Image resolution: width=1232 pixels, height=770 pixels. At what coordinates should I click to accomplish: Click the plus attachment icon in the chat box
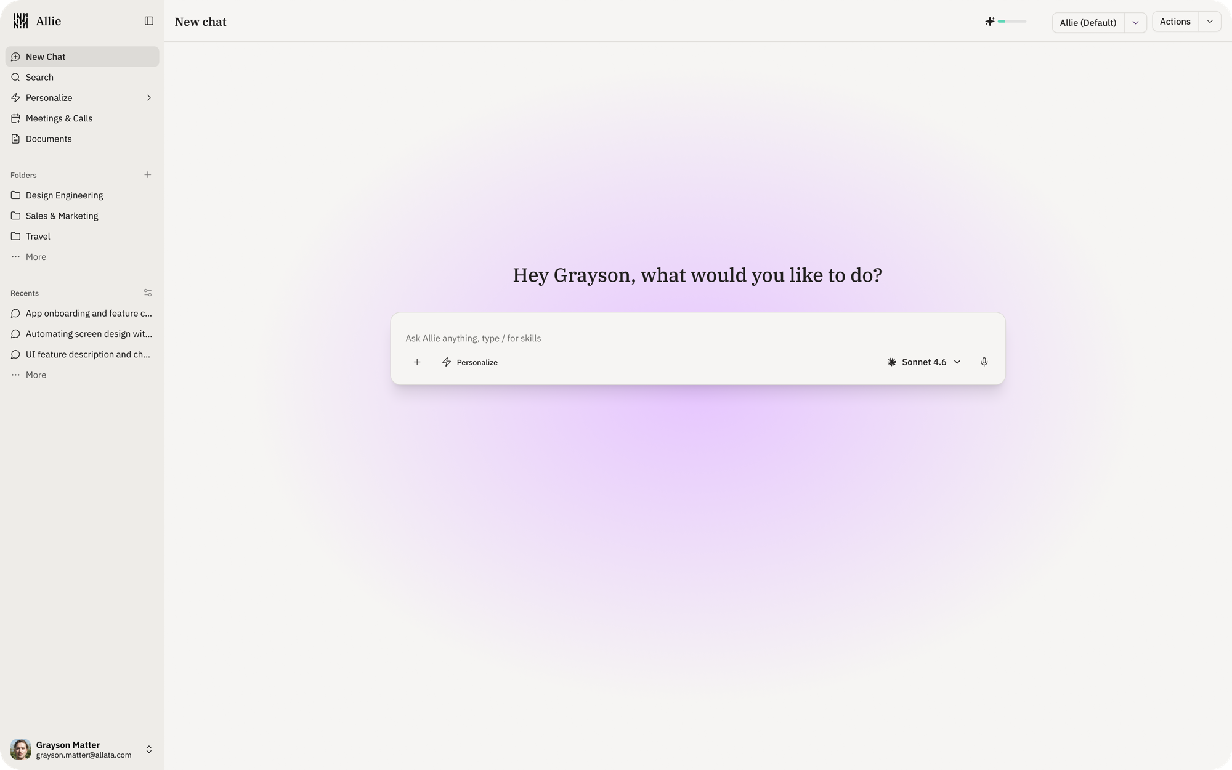click(x=417, y=362)
